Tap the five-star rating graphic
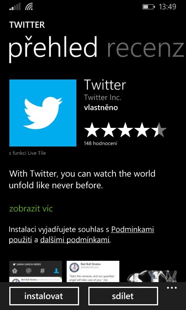 tap(125, 130)
